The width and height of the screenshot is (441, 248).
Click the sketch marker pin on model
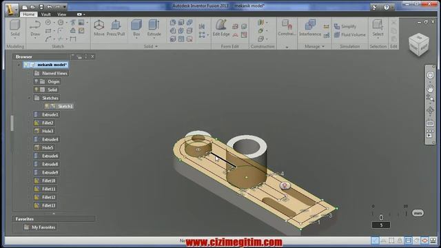pyautogui.click(x=285, y=186)
